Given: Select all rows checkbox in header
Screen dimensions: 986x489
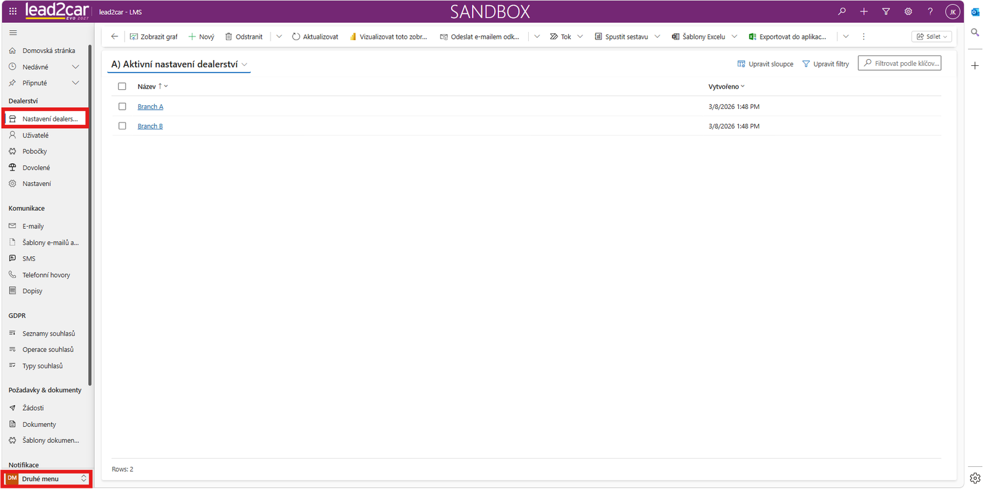Looking at the screenshot, I should 122,86.
